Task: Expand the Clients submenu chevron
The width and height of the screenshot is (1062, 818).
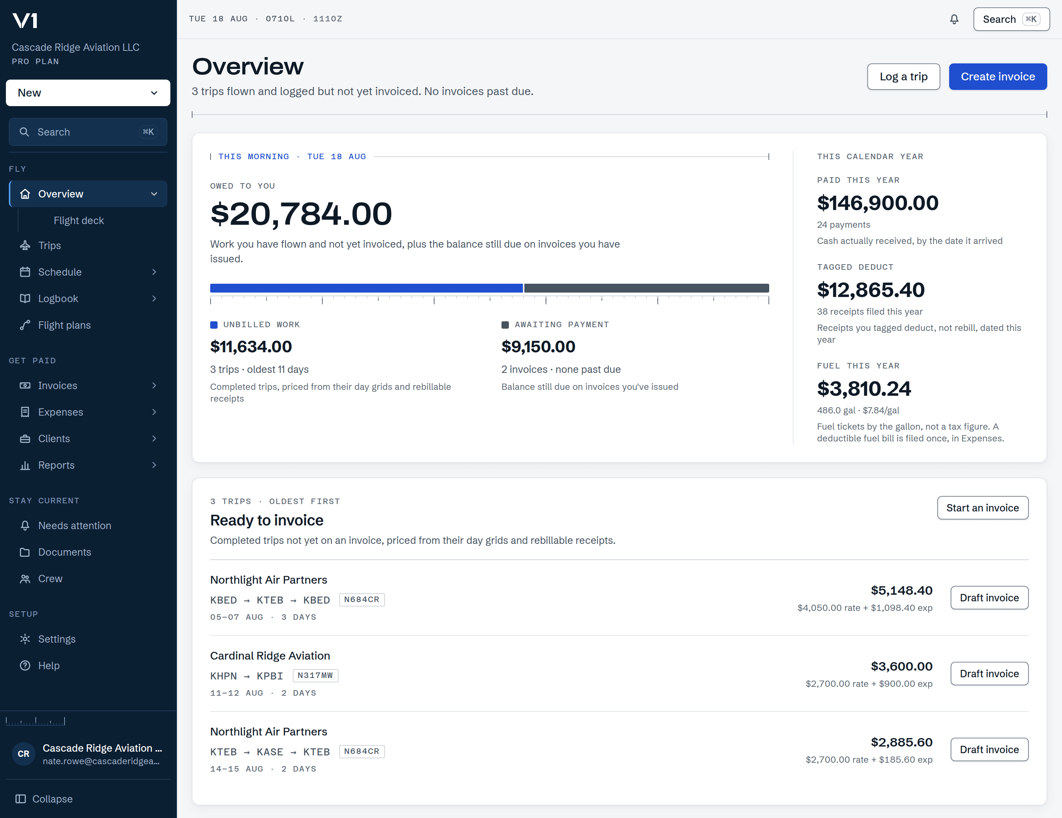Action: 154,438
